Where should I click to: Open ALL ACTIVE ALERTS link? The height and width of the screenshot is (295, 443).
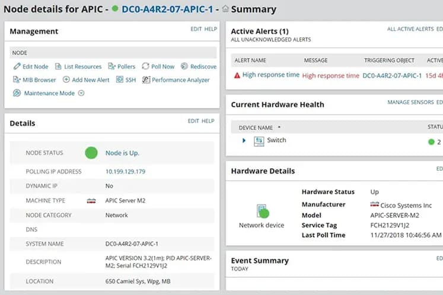coord(410,29)
